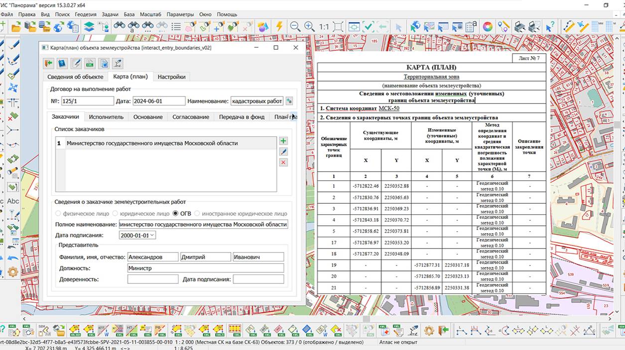Switch to the 'Настройки' tab

[172, 77]
